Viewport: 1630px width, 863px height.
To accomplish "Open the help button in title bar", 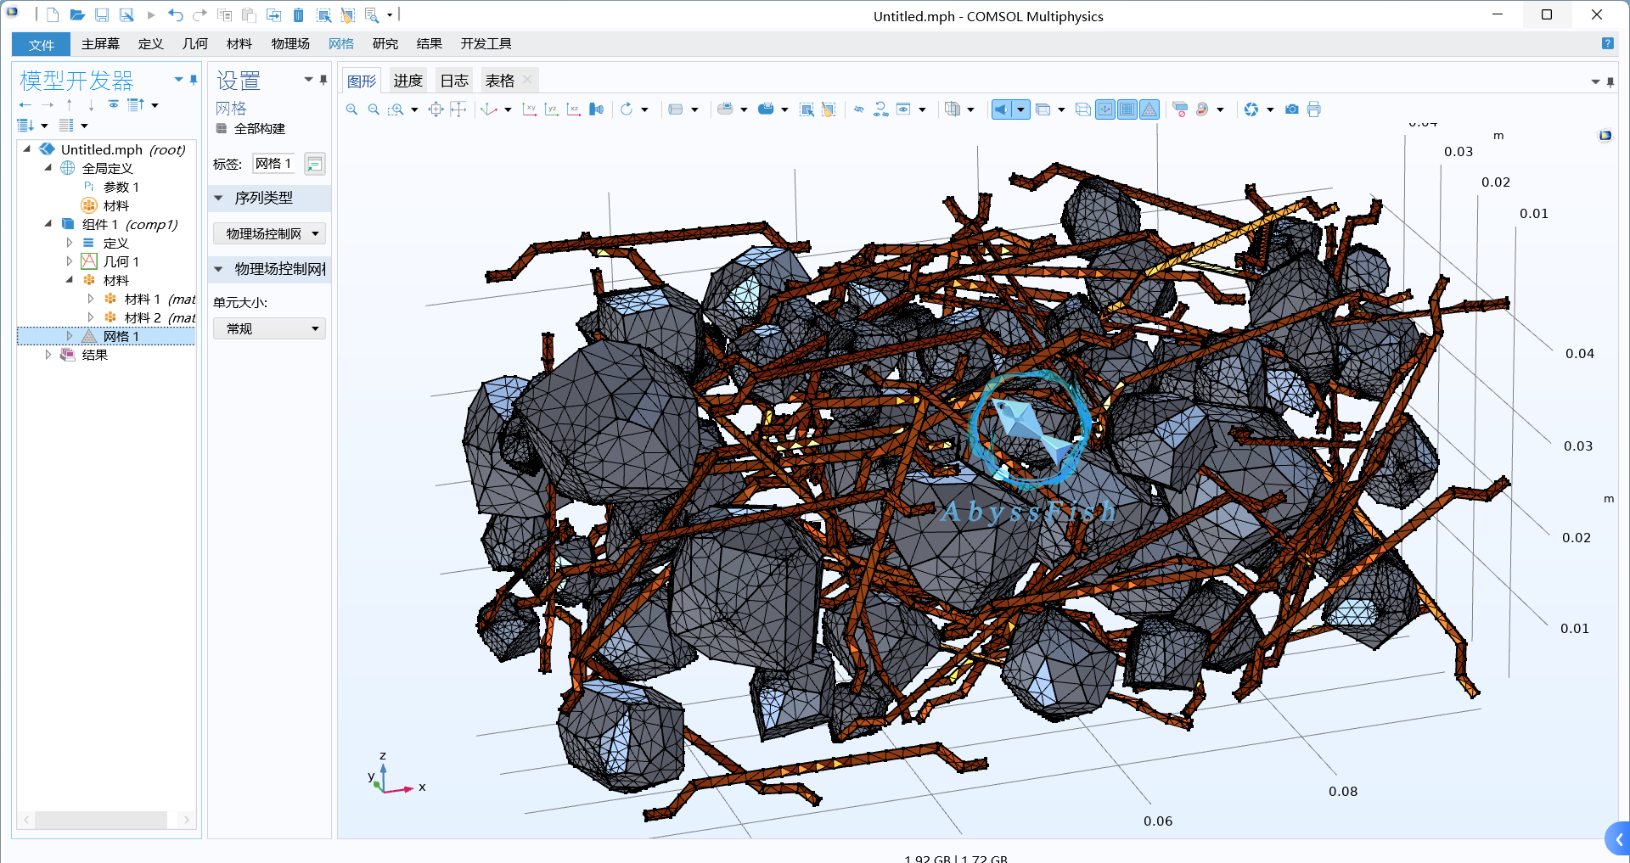I will pyautogui.click(x=1606, y=43).
